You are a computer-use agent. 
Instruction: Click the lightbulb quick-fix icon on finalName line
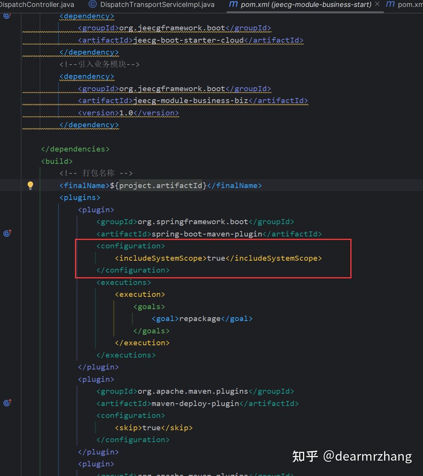pyautogui.click(x=30, y=185)
